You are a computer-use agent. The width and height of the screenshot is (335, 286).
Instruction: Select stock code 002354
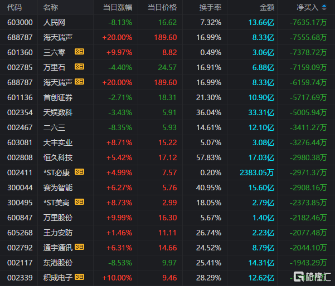pyautogui.click(x=20, y=112)
